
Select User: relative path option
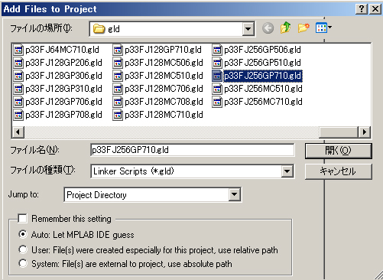(x=23, y=249)
